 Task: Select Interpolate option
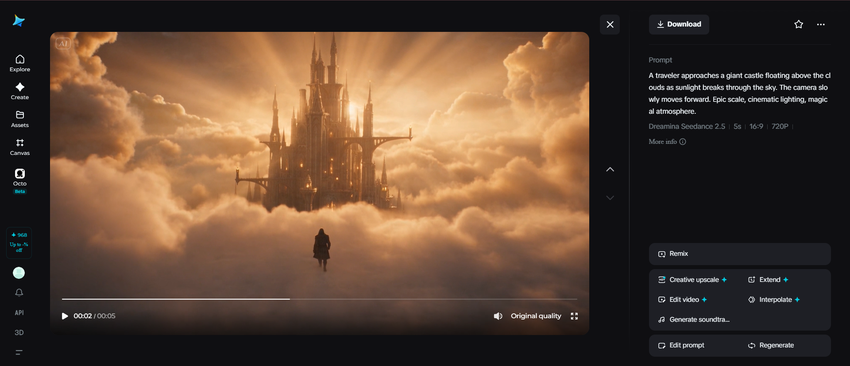pyautogui.click(x=774, y=300)
